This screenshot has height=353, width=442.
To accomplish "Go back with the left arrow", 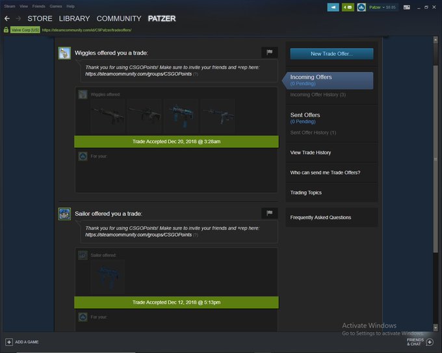I will (7, 19).
